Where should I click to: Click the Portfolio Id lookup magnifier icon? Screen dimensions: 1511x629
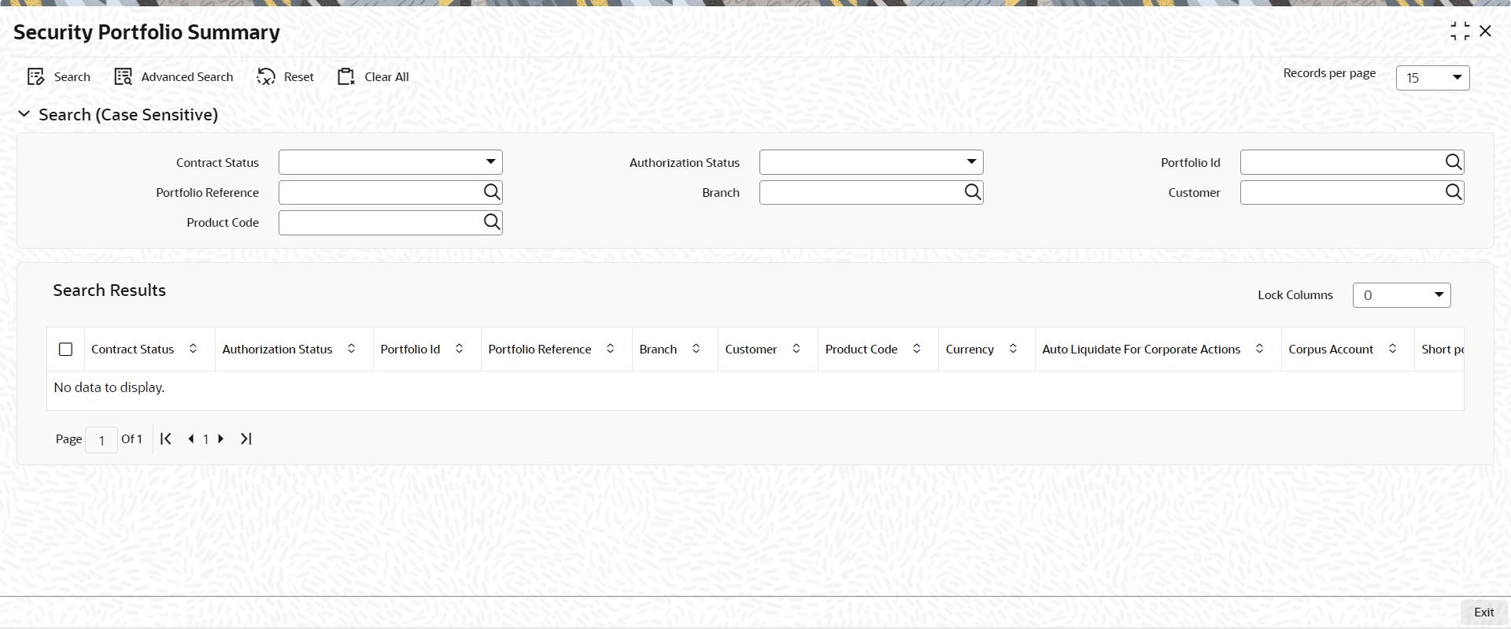(1453, 162)
